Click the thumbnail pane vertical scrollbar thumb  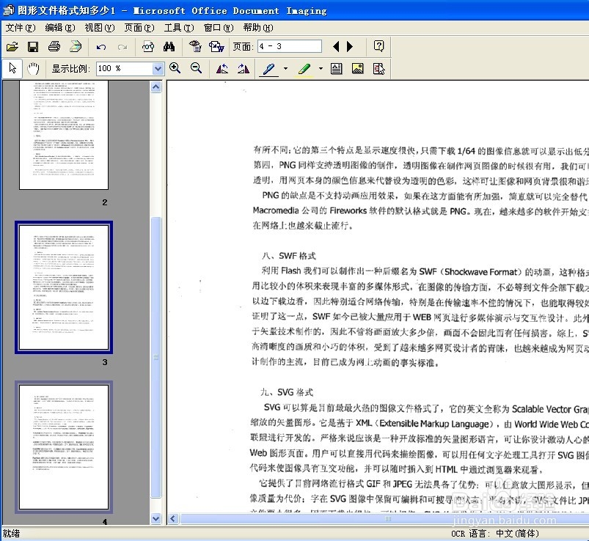156,357
